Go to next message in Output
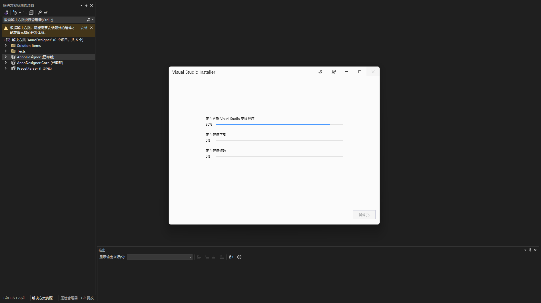The image size is (541, 303). point(213,257)
